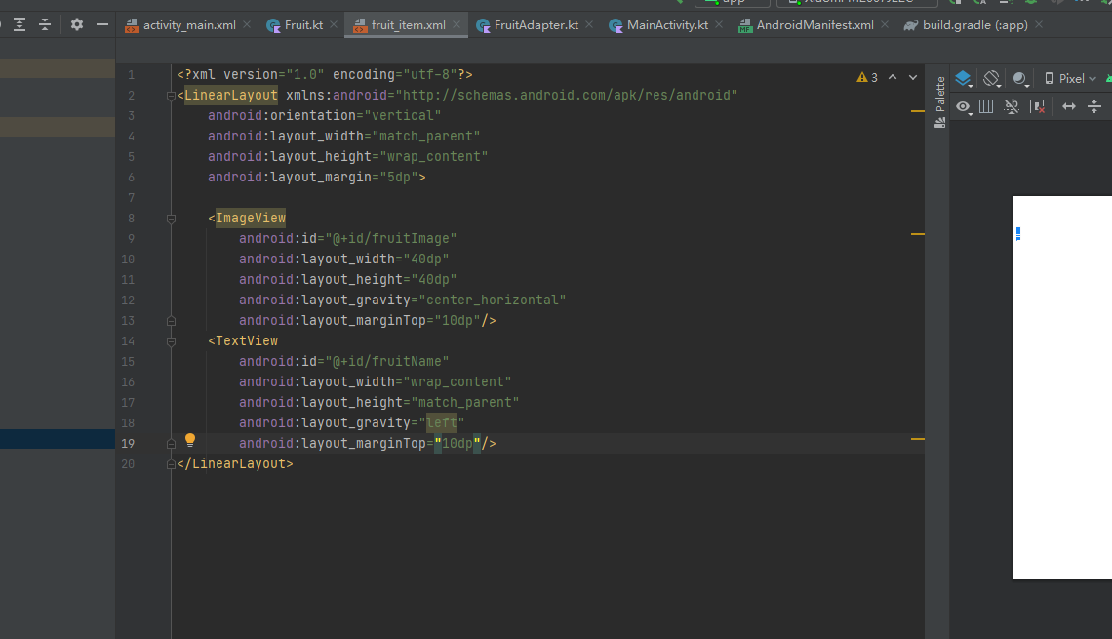Close the build.gradle (:app) tab
Viewport: 1112px width, 639px height.
click(1039, 24)
